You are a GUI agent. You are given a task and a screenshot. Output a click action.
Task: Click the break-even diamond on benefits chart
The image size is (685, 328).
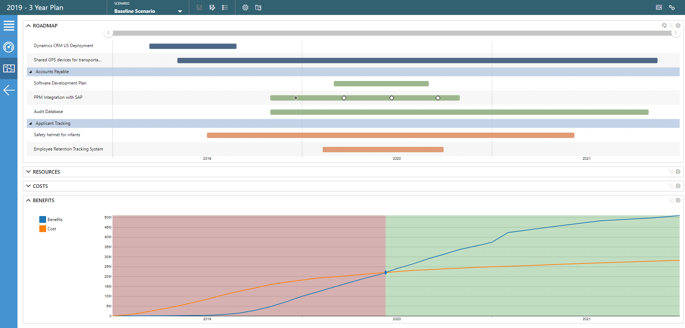(385, 272)
